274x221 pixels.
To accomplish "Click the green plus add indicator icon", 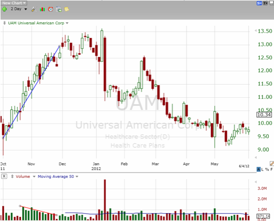I will [x=4, y=9].
